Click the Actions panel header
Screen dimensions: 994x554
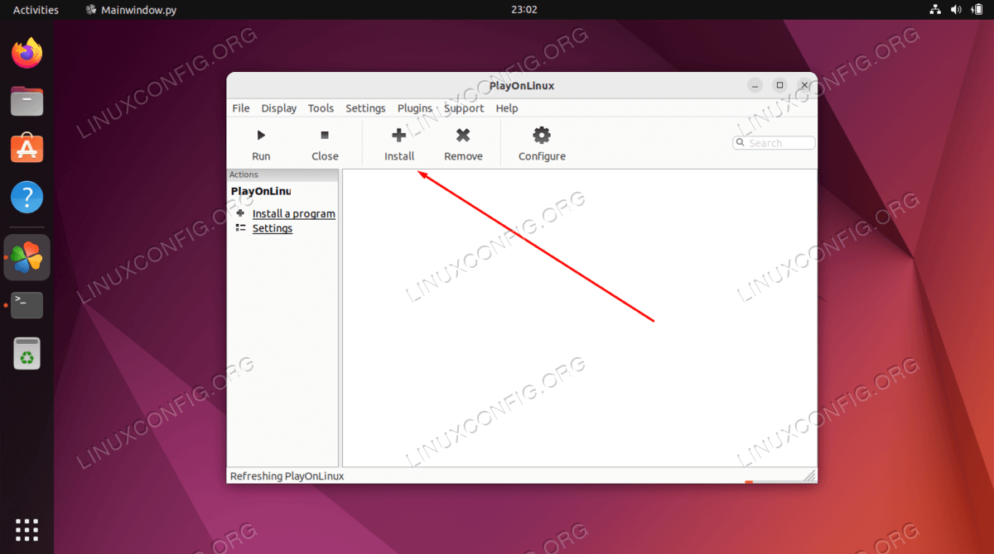[x=283, y=174]
